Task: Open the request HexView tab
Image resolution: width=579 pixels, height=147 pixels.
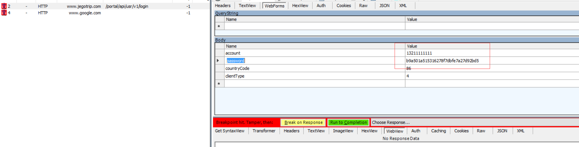Action: coord(300,6)
